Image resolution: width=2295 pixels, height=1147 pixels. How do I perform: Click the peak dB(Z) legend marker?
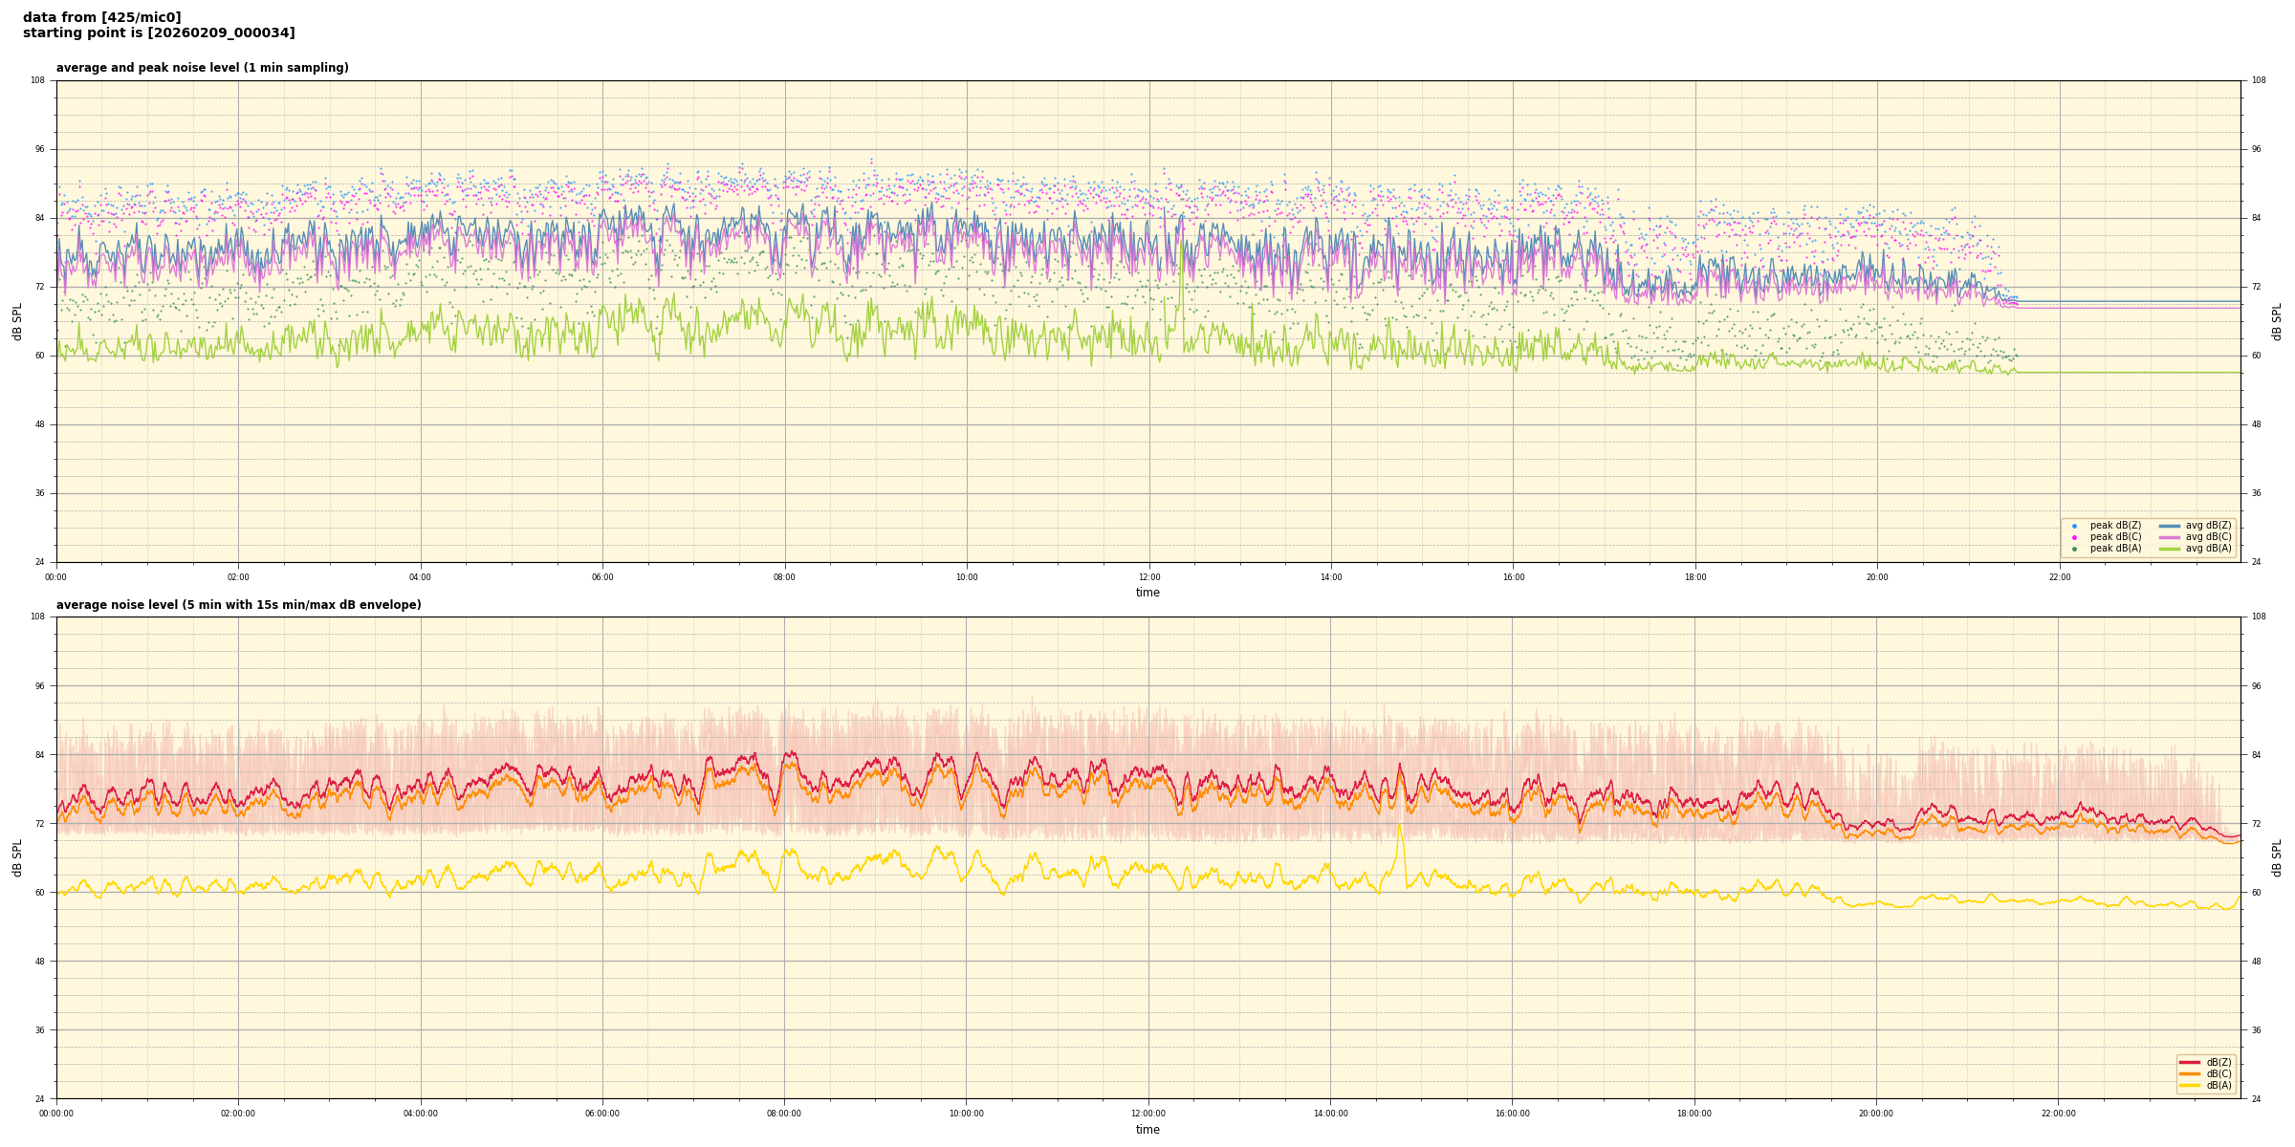coord(2074,526)
